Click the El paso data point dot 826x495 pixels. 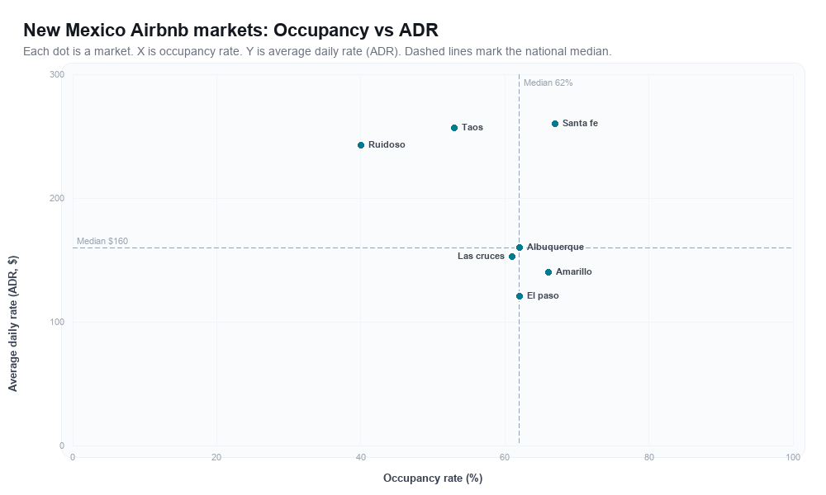pyautogui.click(x=520, y=296)
